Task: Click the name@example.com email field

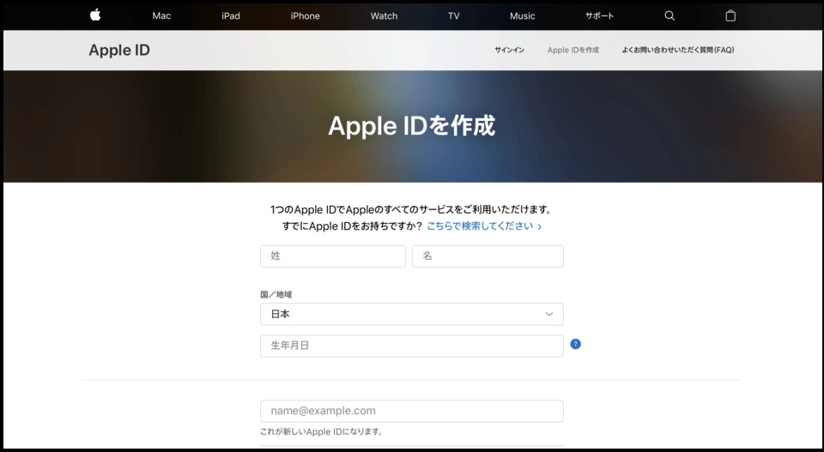Action: coord(412,411)
